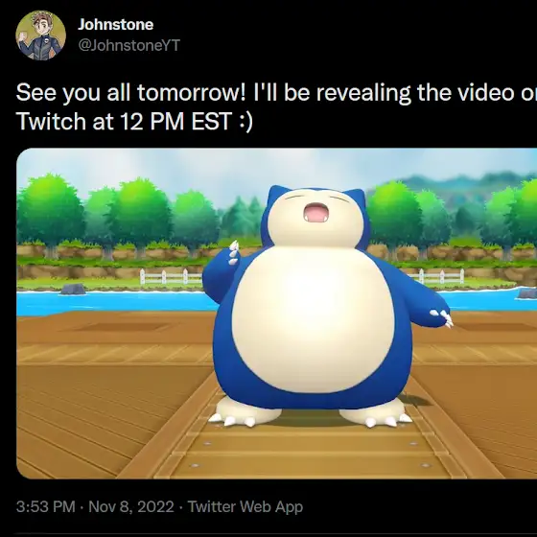Click Snorlax's raised left-side claw hand
Screen dimensions: 537x537
234,252
